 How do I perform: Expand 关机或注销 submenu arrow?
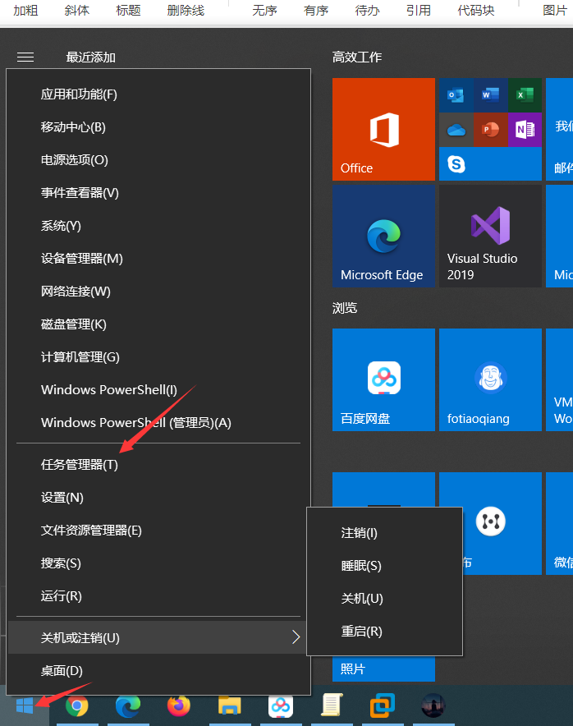296,637
